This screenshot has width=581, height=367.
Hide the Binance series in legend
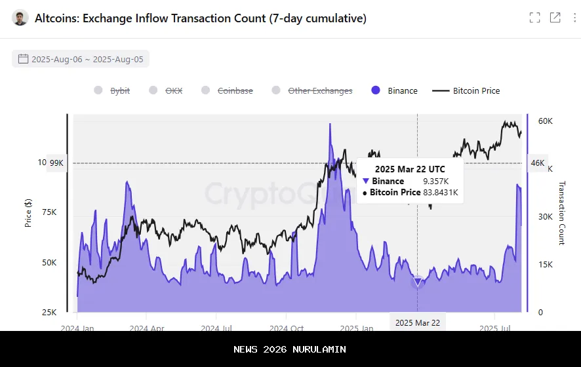402,91
